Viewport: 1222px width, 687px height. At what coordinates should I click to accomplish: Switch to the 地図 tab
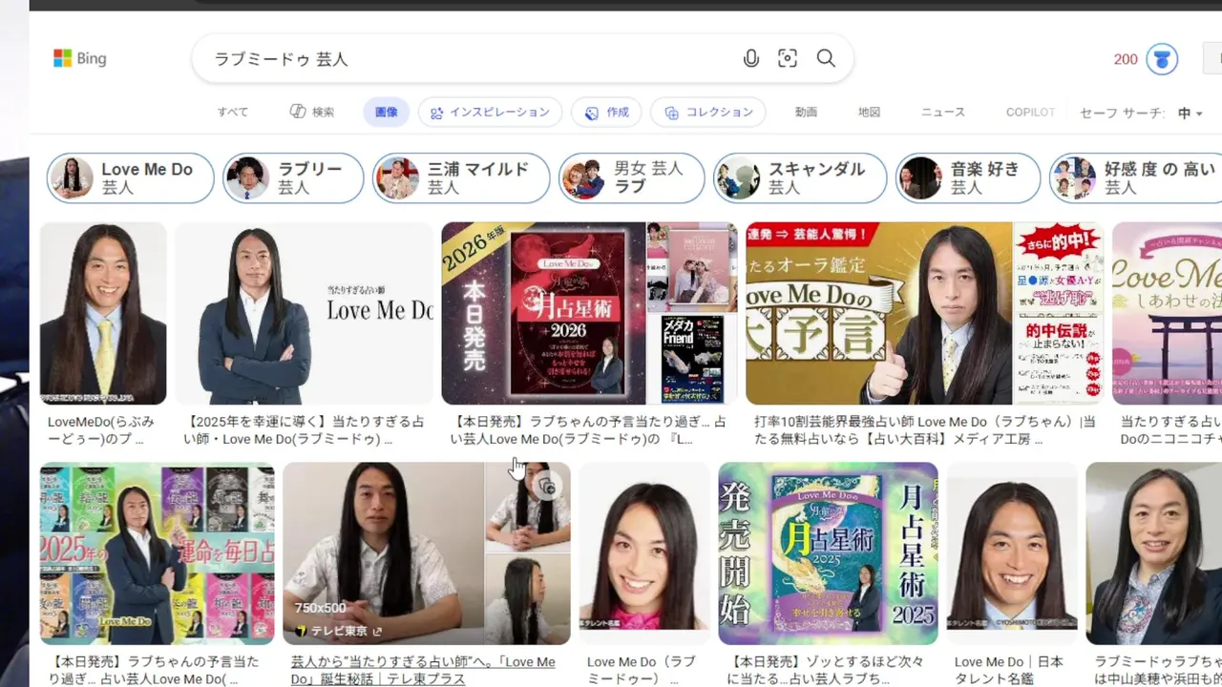[869, 112]
